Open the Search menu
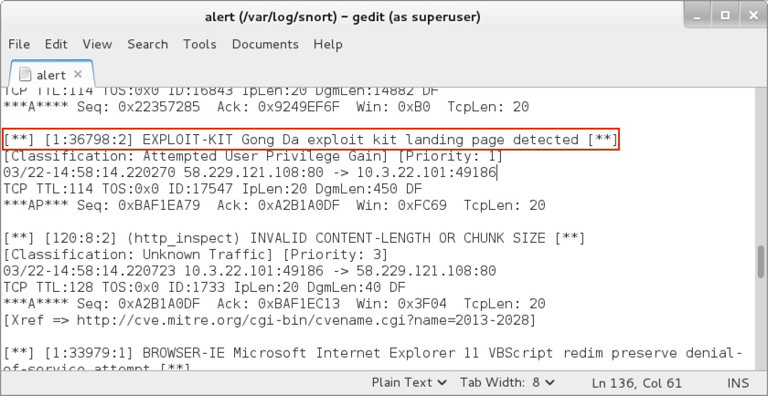The width and height of the screenshot is (768, 396). coord(147,44)
